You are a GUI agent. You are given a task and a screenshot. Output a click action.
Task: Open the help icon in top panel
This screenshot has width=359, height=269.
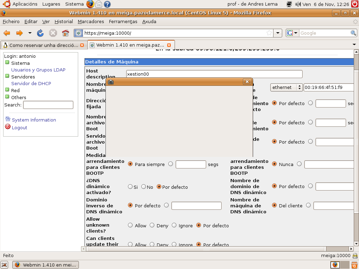click(107, 4)
